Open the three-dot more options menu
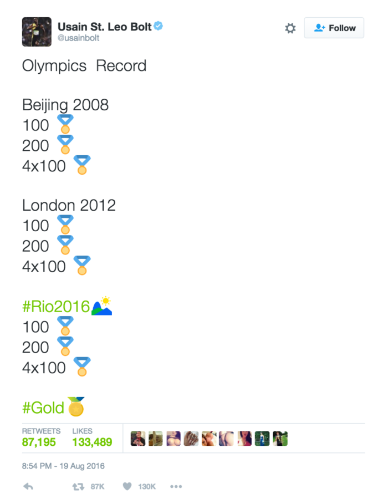388x499 pixels. [176, 486]
